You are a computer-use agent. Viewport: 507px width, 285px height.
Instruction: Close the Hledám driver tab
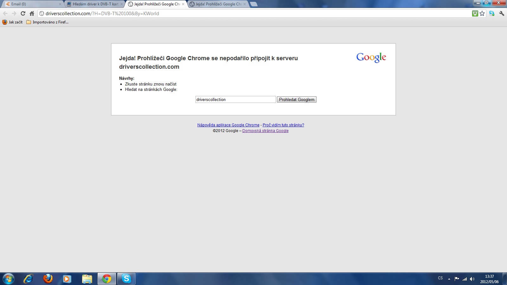point(122,4)
